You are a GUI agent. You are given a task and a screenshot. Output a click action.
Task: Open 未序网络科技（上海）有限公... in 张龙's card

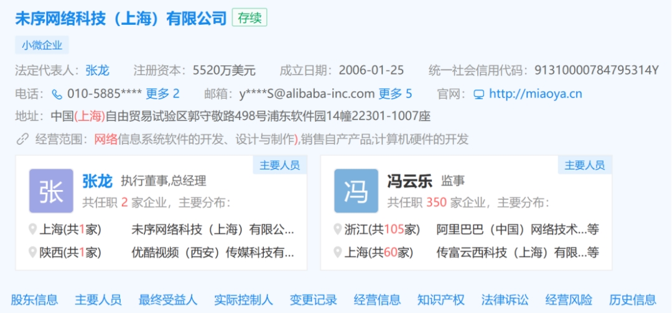pyautogui.click(x=213, y=230)
